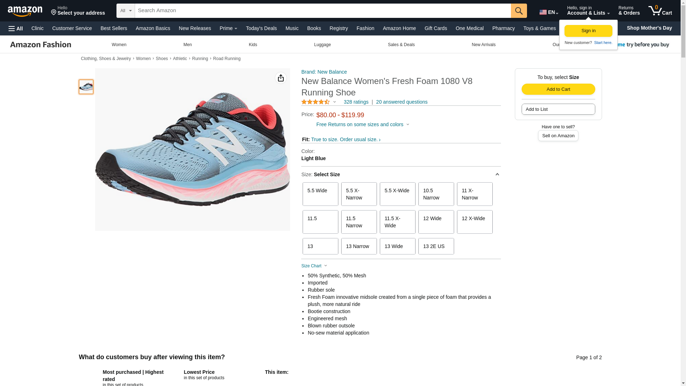Viewport: 686px width, 386px height.
Task: Go to the Men fashion tab
Action: pyautogui.click(x=187, y=45)
